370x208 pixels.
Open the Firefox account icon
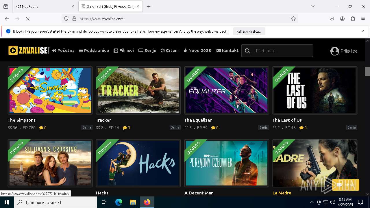pyautogui.click(x=342, y=18)
